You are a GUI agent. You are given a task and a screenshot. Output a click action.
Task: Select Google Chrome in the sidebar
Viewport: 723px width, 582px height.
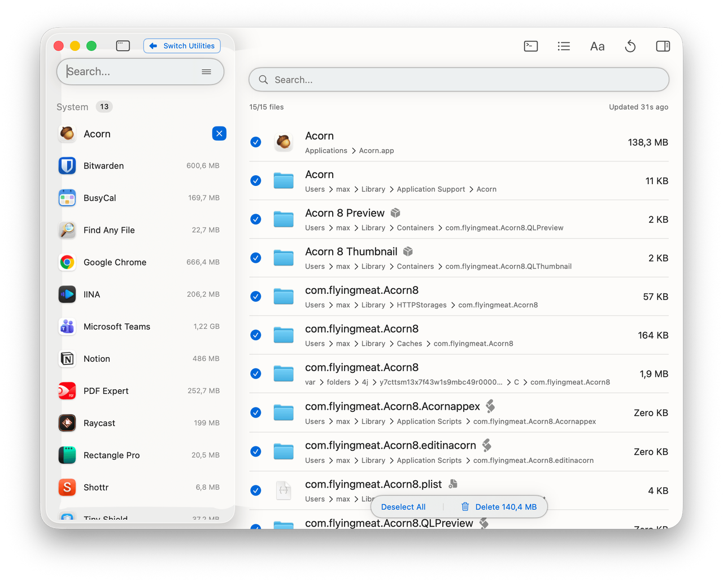coord(140,262)
